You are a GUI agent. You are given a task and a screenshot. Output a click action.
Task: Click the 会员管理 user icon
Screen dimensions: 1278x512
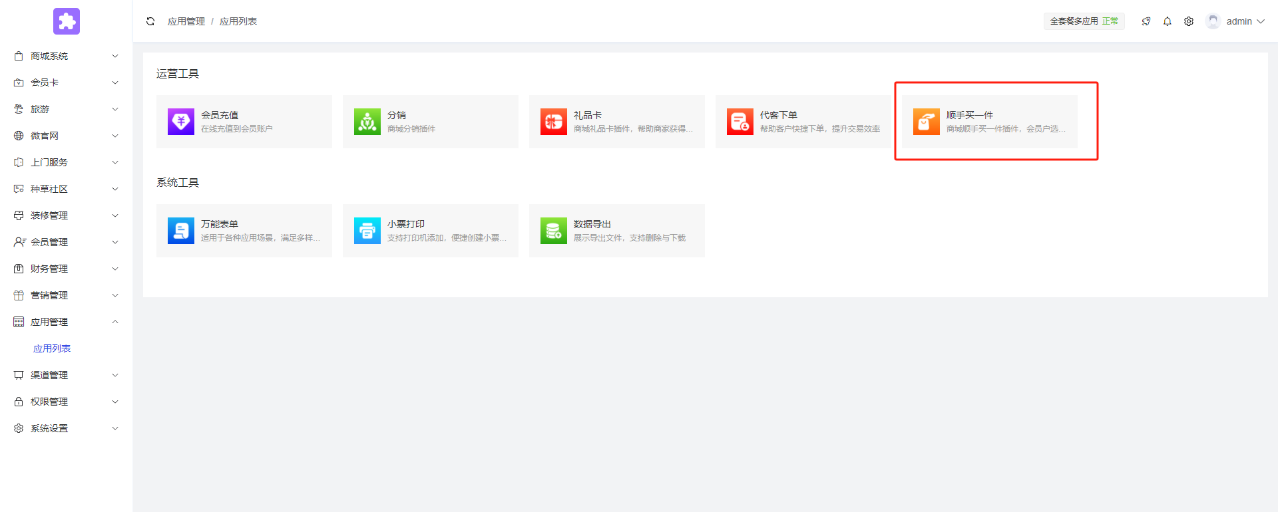point(19,242)
